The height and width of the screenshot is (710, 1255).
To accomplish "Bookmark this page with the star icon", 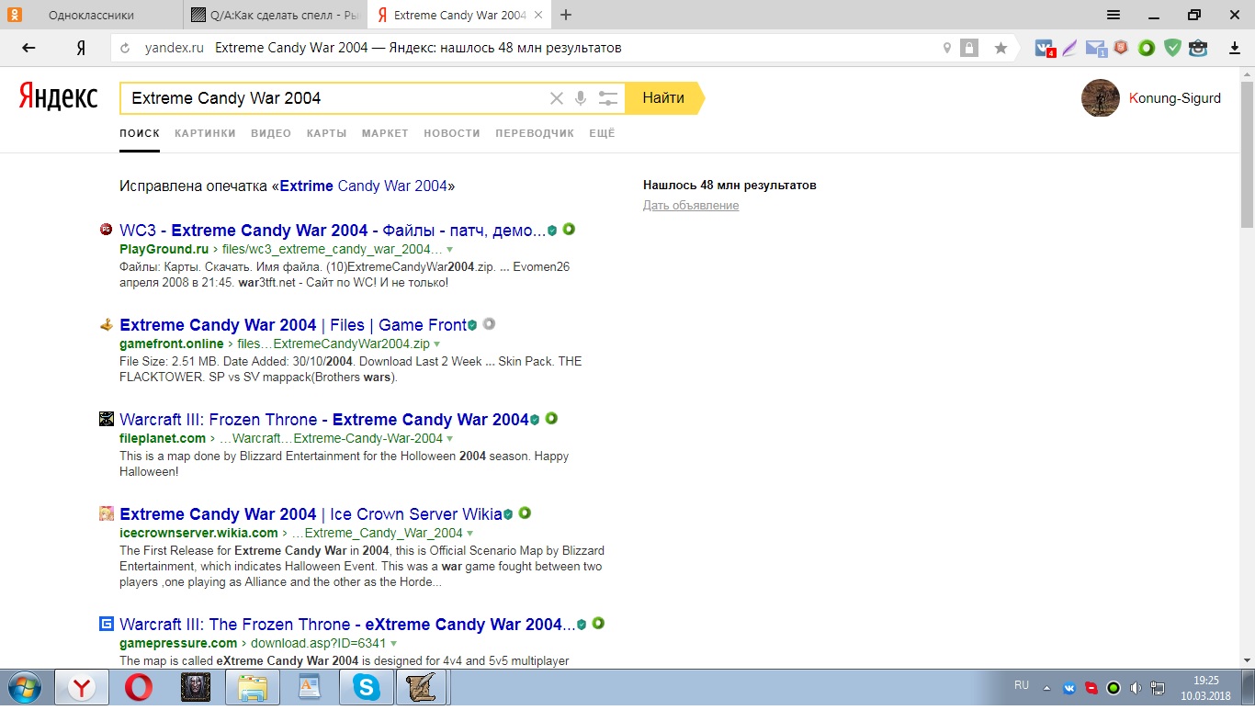I will tap(1001, 48).
